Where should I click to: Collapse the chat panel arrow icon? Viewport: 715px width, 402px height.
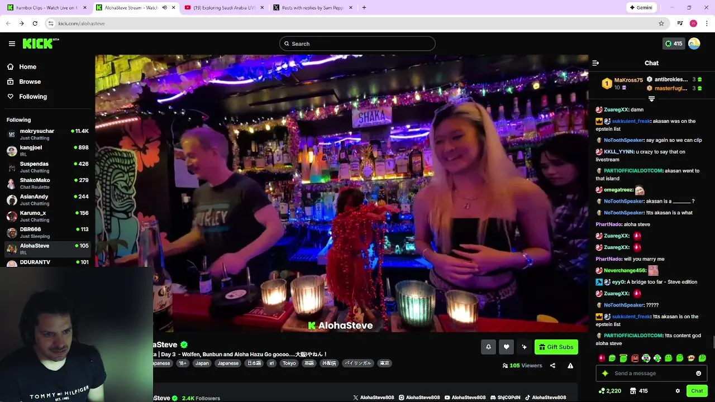[595, 63]
